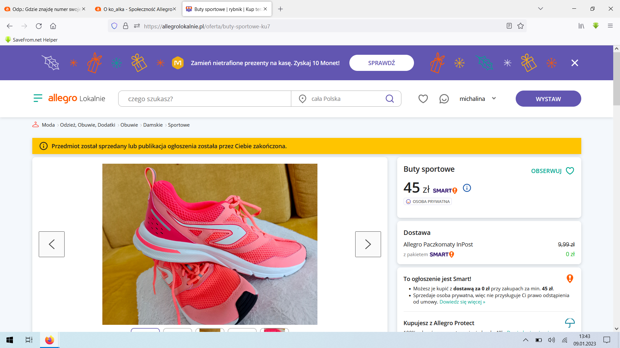Screen dimensions: 620x348
Task: Click the location pin icon
Action: tap(302, 99)
